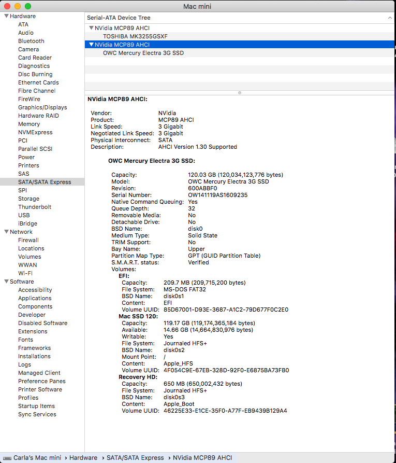The image size is (396, 463).
Task: Select Hardware RAID category
Action: [x=38, y=116]
